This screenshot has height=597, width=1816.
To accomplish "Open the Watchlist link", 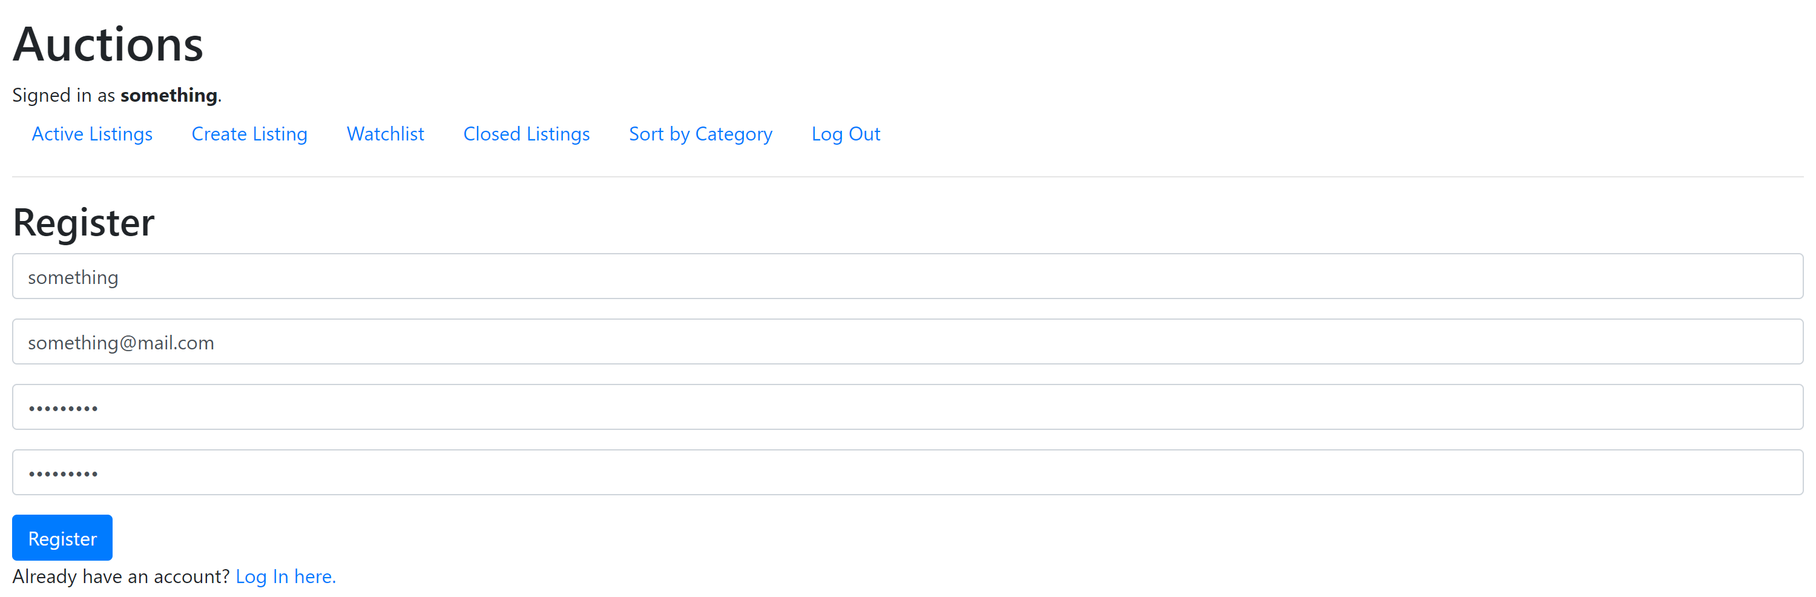I will coord(386,134).
